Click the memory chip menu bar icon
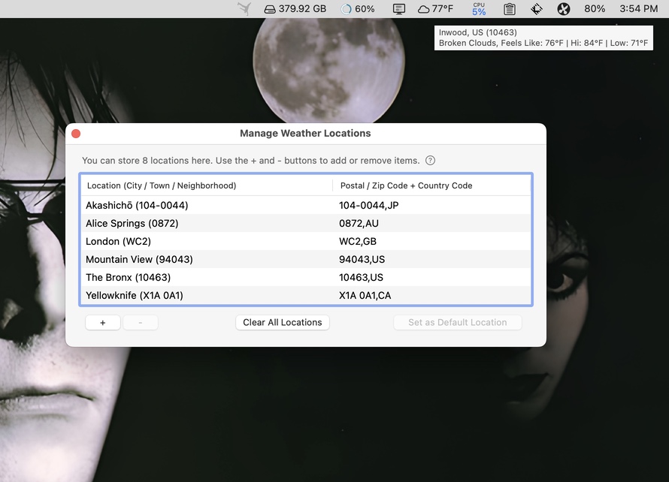The image size is (669, 482). click(x=536, y=9)
